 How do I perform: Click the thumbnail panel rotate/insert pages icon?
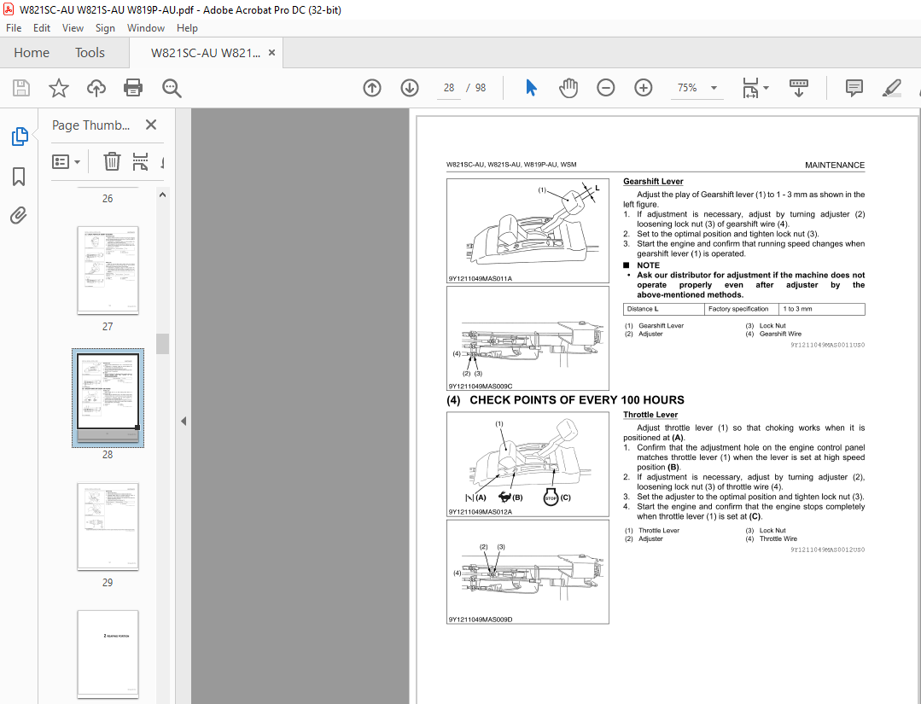[140, 161]
